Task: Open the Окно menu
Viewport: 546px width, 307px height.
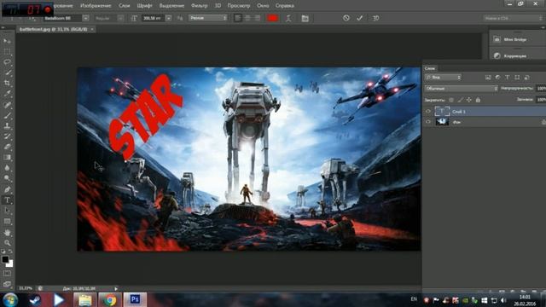Action: pos(263,6)
